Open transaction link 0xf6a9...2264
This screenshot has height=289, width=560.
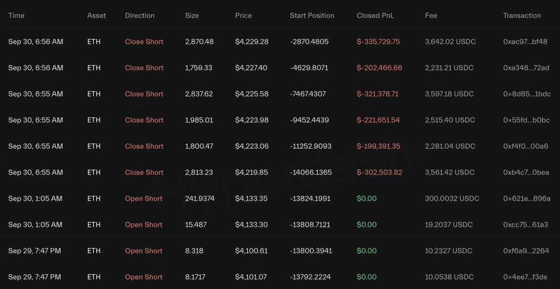(526, 251)
